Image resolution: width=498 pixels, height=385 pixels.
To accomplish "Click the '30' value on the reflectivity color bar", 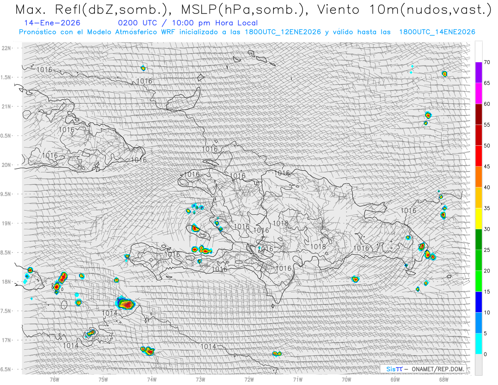I will coord(487,229).
